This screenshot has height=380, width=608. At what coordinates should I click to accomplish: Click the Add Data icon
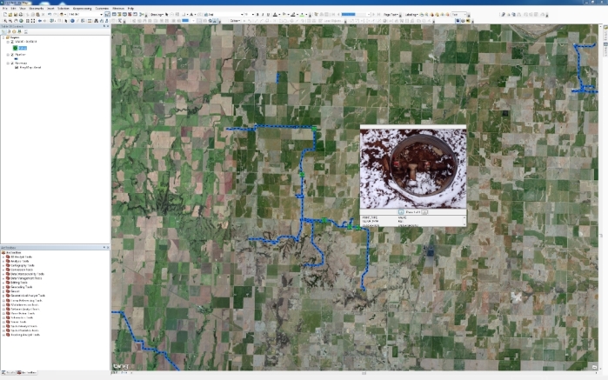pos(61,14)
